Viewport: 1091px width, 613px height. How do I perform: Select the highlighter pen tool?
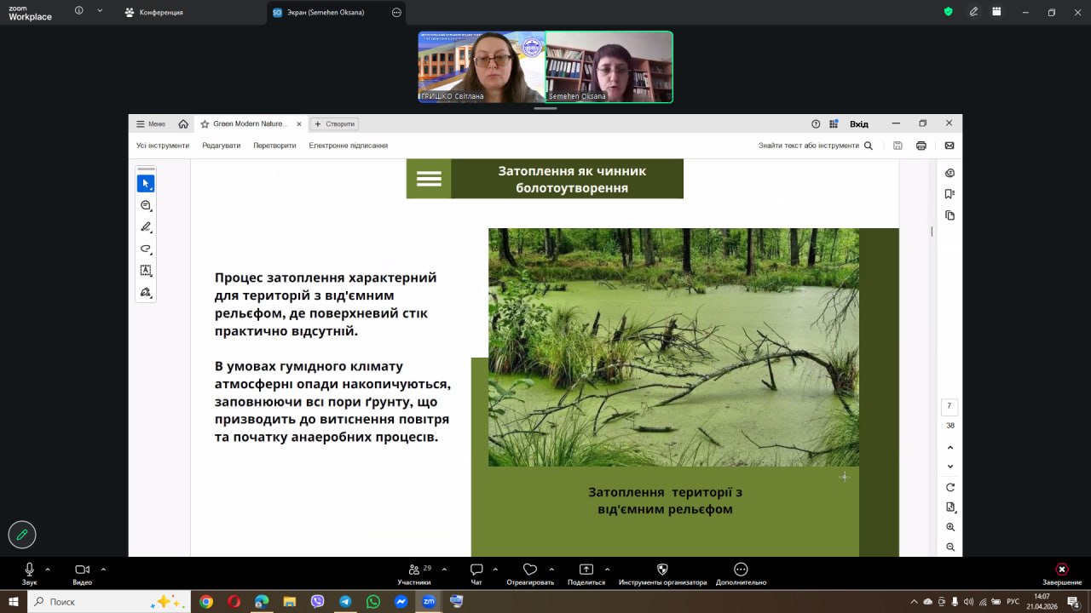click(x=146, y=227)
